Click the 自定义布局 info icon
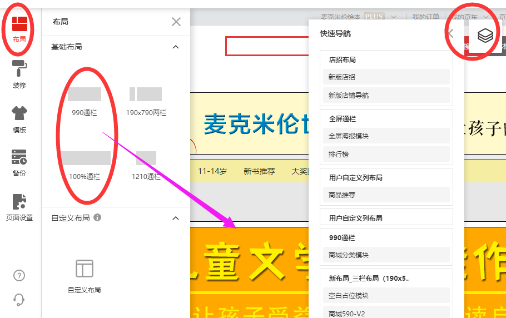 coord(97,217)
